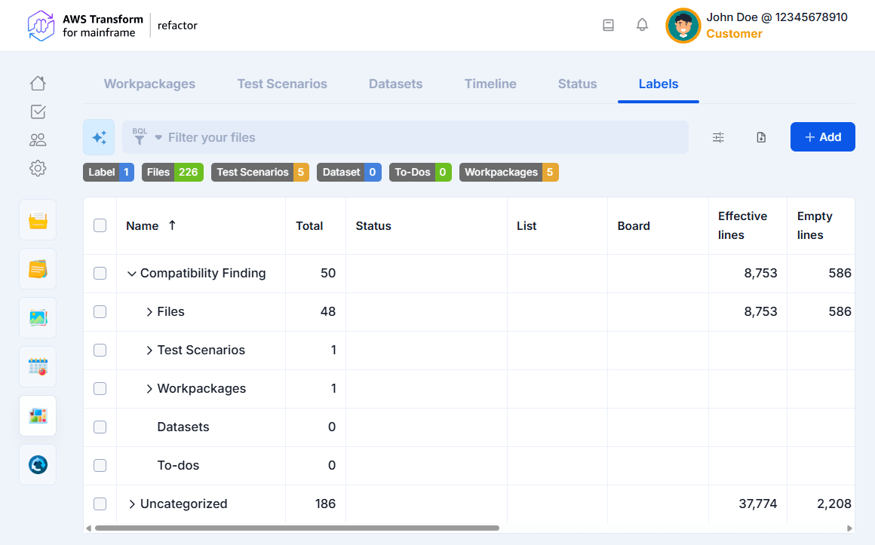Open the calendar app icon in sidebar
Viewport: 875px width, 545px height.
coord(38,367)
